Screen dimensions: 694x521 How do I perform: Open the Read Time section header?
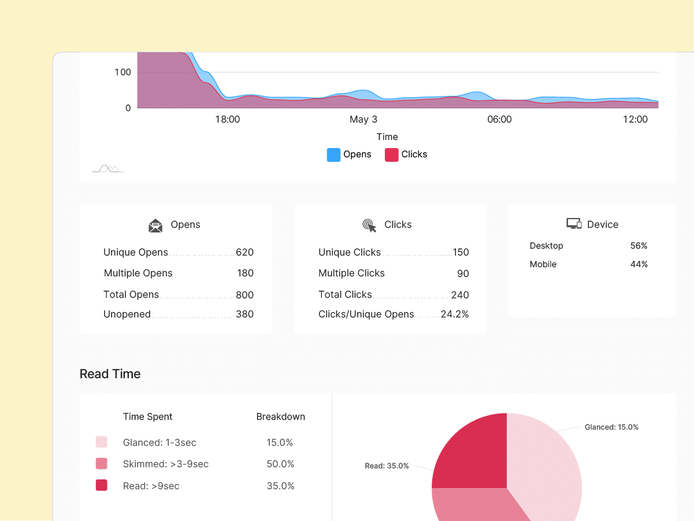click(x=110, y=374)
